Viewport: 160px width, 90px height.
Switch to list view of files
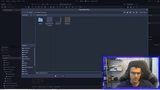pyautogui.click(x=136, y=12)
